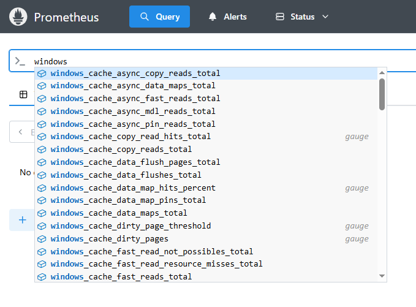Select windows_cache_fast_reads_total suggestion
416x307 pixels.
click(206, 276)
